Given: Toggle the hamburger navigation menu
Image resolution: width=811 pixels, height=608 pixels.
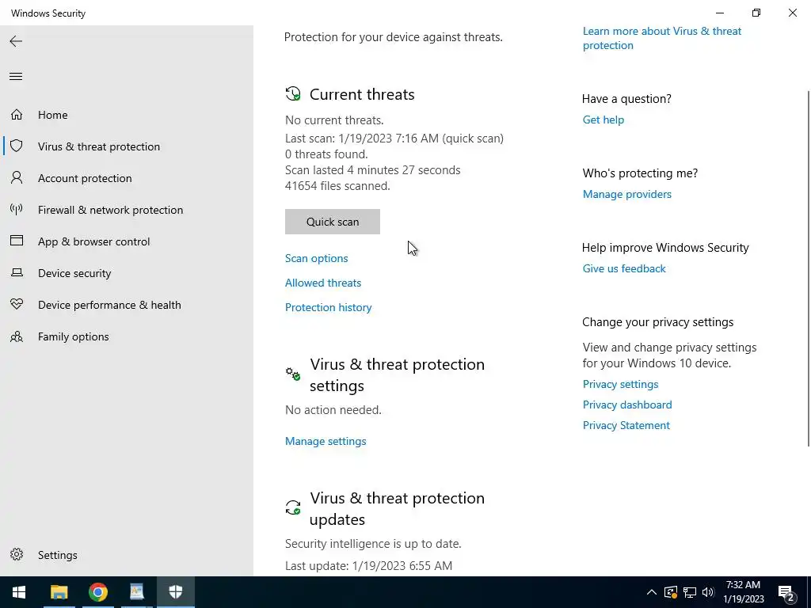Looking at the screenshot, I should (x=16, y=77).
